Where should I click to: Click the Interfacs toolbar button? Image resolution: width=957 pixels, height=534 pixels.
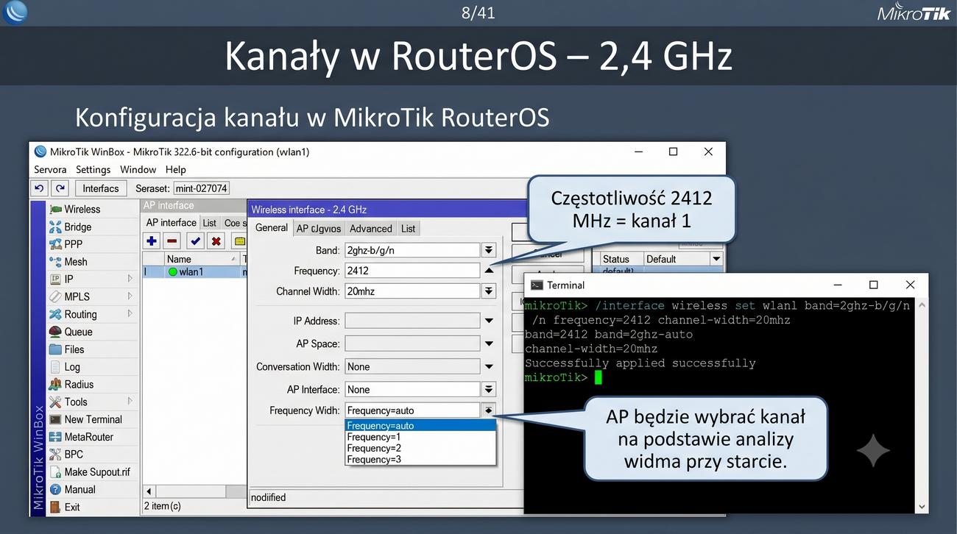click(x=101, y=188)
